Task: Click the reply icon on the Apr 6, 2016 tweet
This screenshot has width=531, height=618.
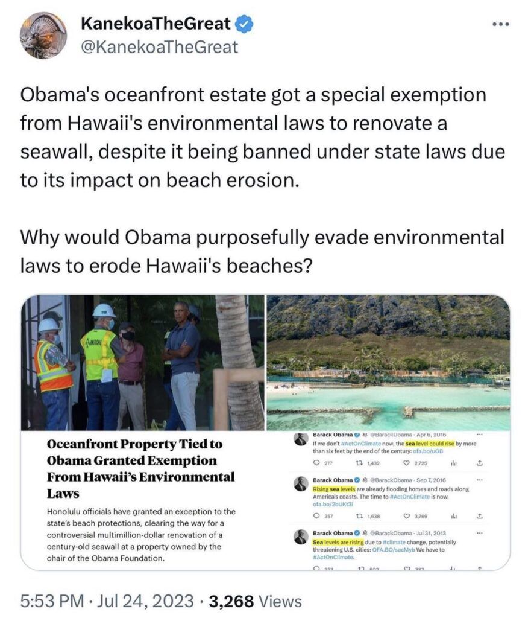Action: (316, 463)
